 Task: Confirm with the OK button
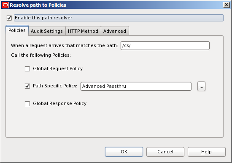click(x=124, y=152)
